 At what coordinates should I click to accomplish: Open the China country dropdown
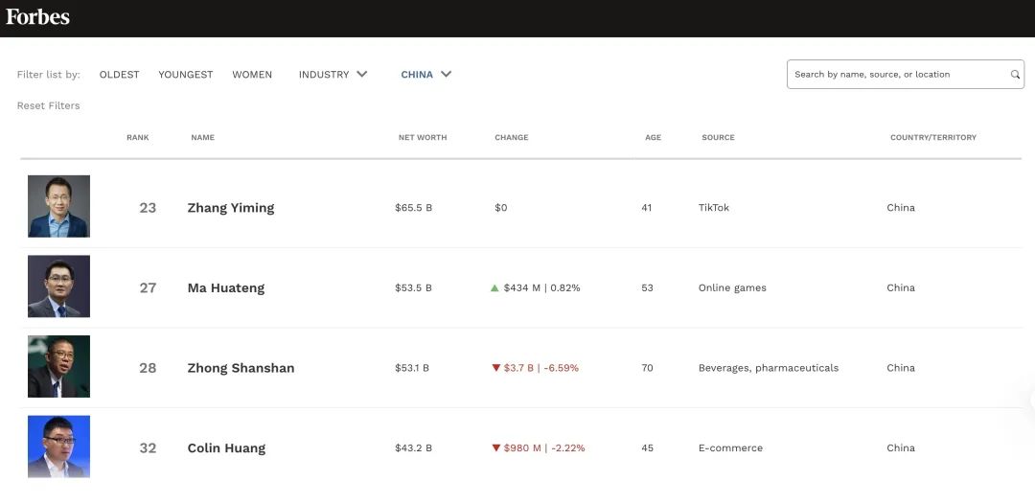425,75
